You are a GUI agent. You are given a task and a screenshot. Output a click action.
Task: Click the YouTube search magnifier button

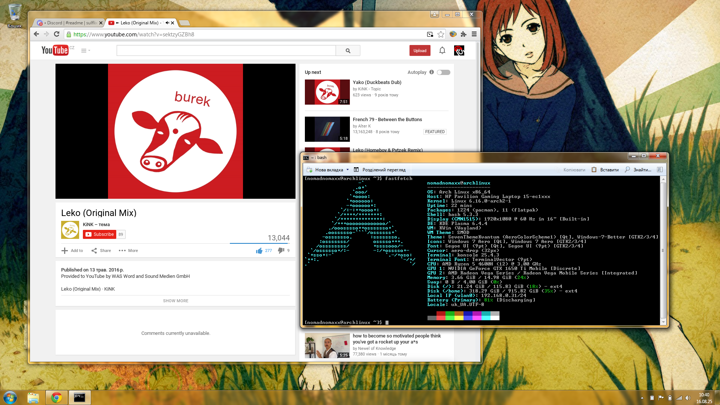(348, 51)
